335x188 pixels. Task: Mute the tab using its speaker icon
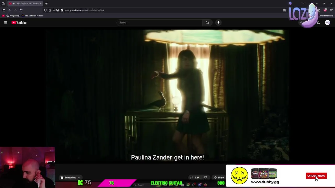[x=13, y=3]
